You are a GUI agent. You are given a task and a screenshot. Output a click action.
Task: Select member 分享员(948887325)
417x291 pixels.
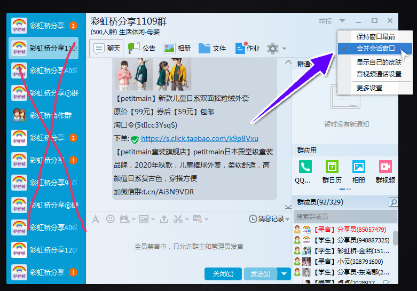[343, 240]
